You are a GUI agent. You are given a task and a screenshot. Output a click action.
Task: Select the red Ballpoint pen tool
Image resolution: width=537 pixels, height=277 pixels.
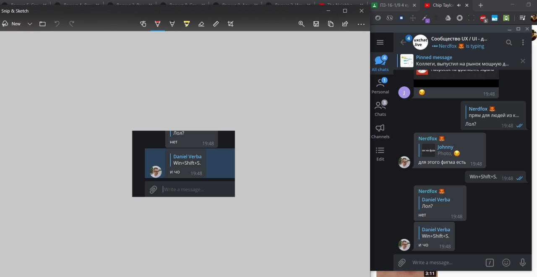158,24
